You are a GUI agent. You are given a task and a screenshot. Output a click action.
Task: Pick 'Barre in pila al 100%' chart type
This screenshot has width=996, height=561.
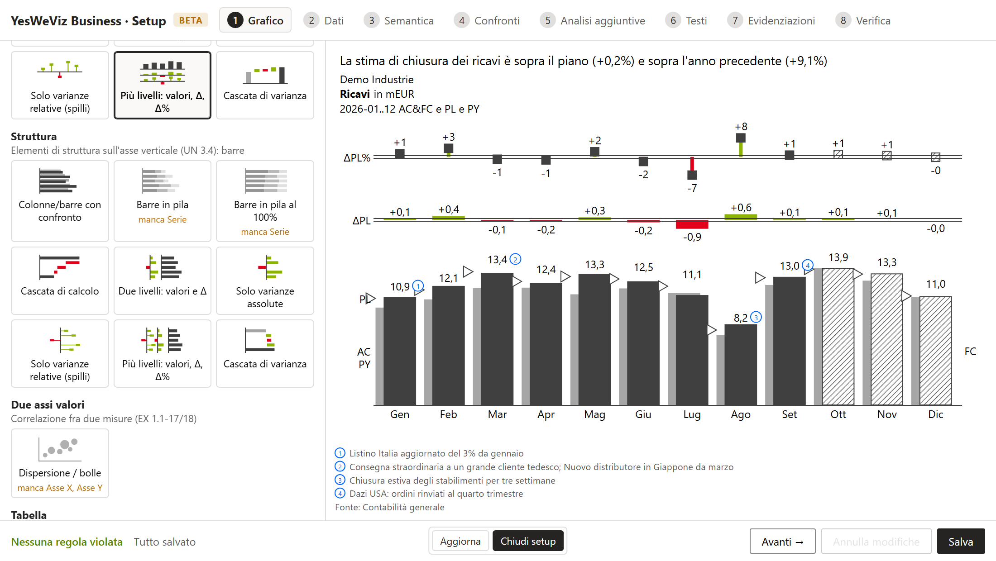pyautogui.click(x=265, y=201)
